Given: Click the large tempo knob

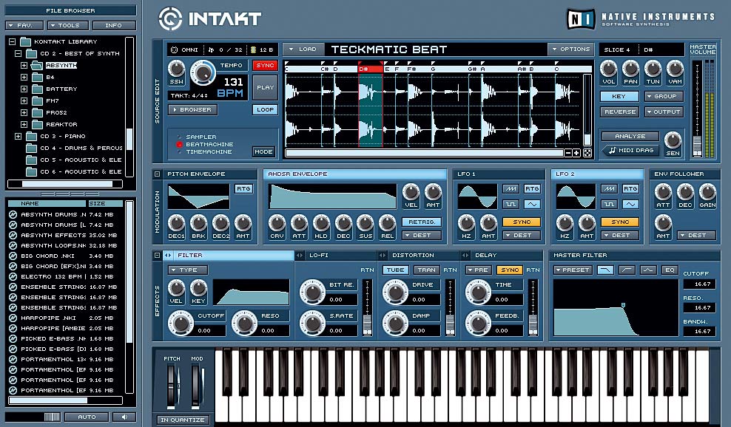Looking at the screenshot, I should coord(203,72).
